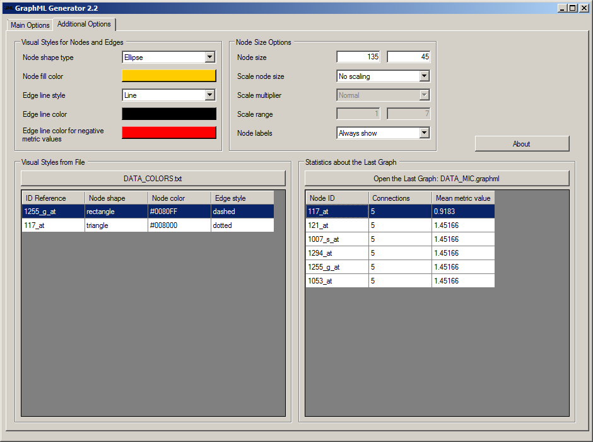Select the 1294_at node row
Image resolution: width=593 pixels, height=442 pixels.
pos(400,253)
